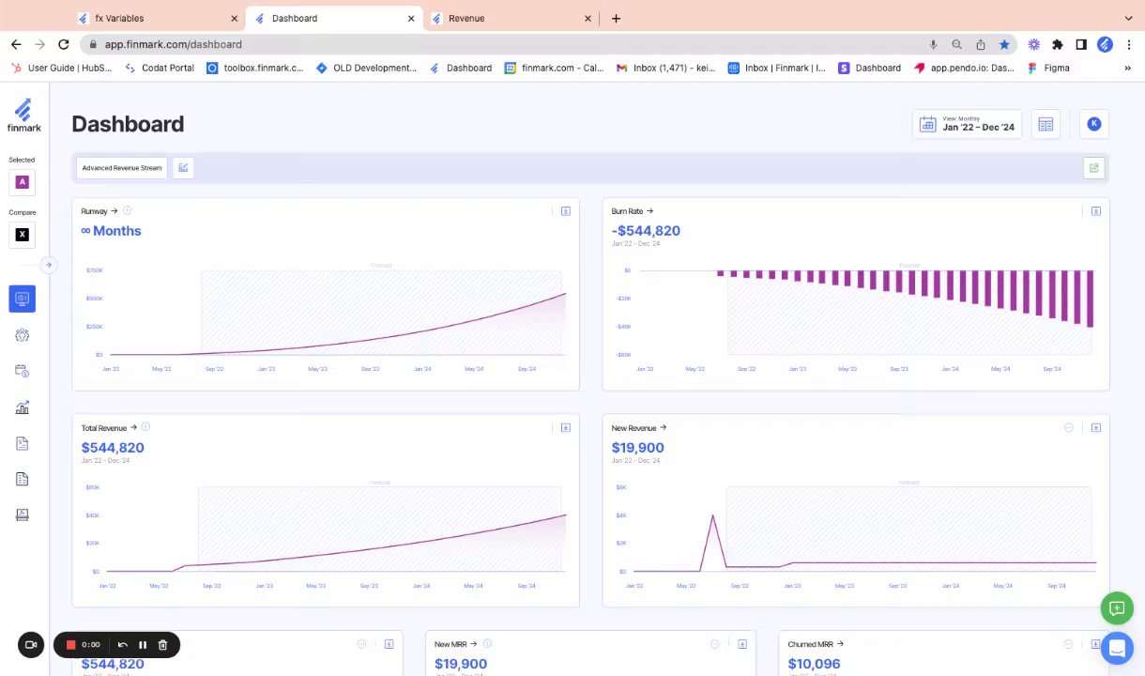The width and height of the screenshot is (1145, 676).
Task: Pause the screen recording
Action: click(x=143, y=645)
